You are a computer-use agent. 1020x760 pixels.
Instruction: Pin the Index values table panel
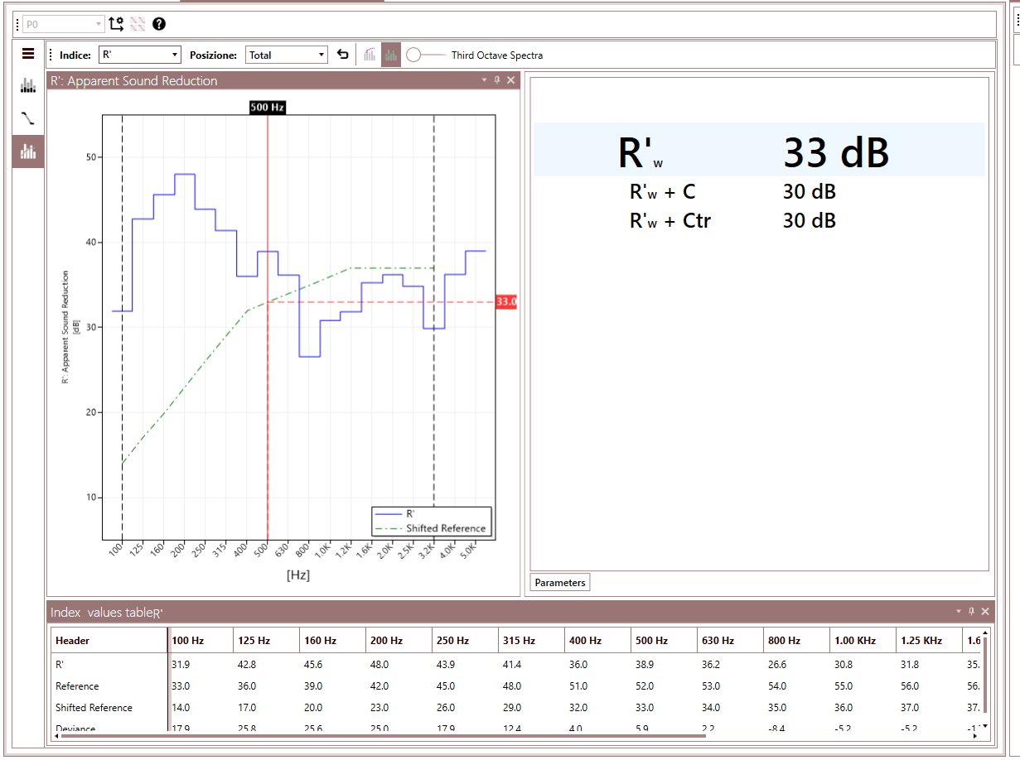point(971,612)
